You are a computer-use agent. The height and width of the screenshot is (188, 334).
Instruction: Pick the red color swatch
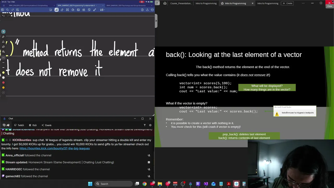click(3, 82)
